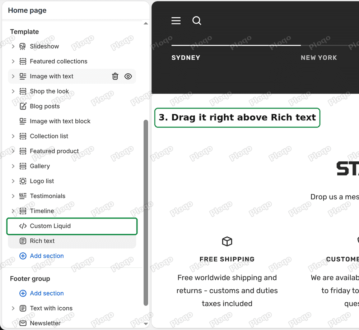Viewport: 359px width, 330px height.
Task: Click the sidebar vertical scrollbar thumb
Action: coord(146,212)
